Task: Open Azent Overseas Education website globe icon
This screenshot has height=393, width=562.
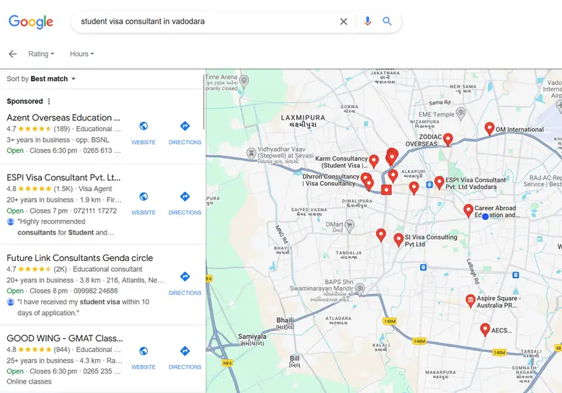Action: (x=143, y=126)
